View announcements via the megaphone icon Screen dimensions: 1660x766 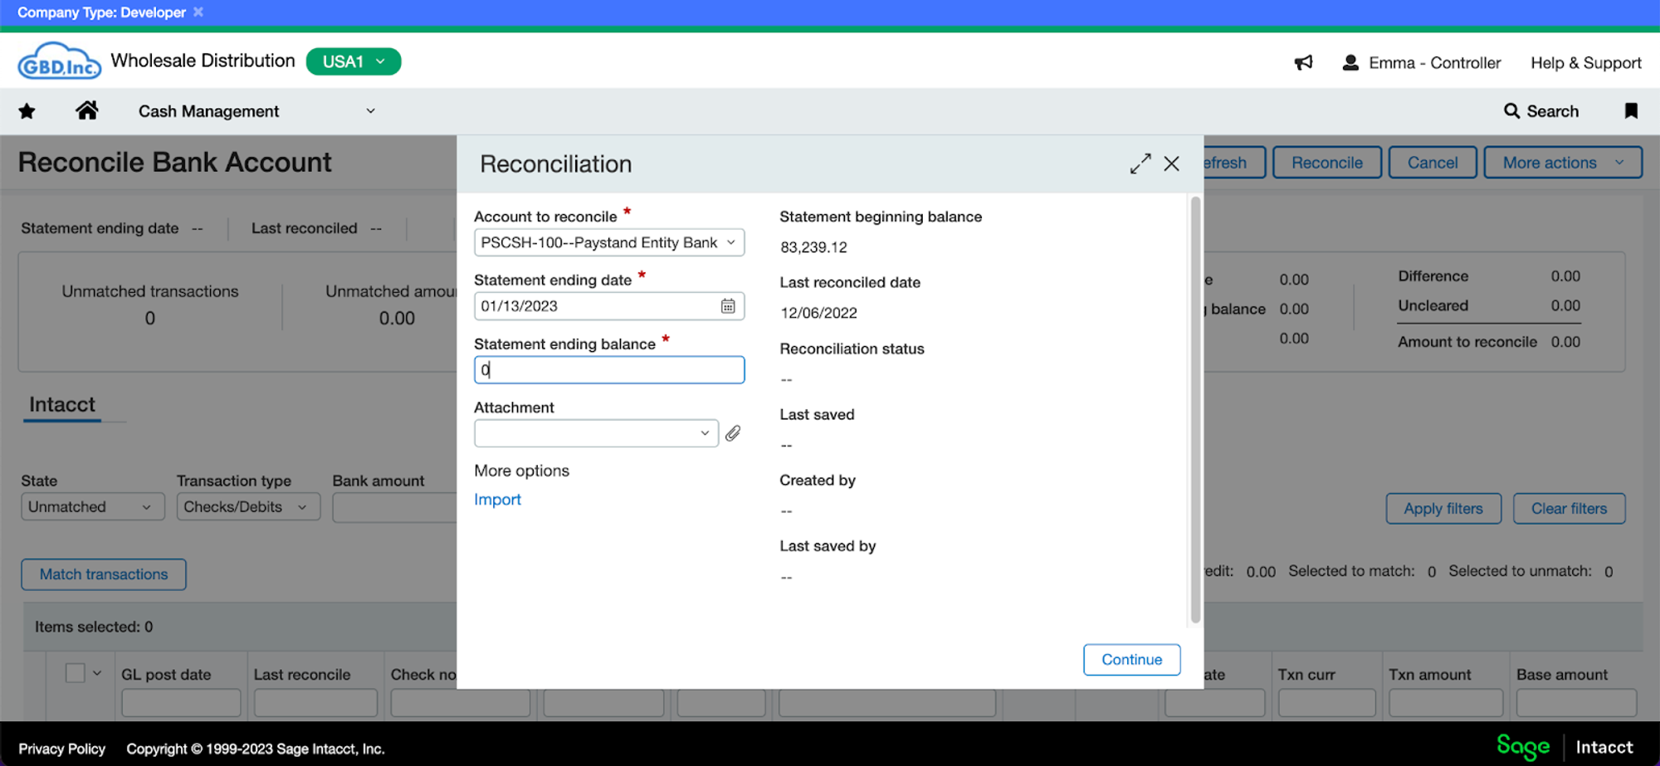pyautogui.click(x=1303, y=62)
